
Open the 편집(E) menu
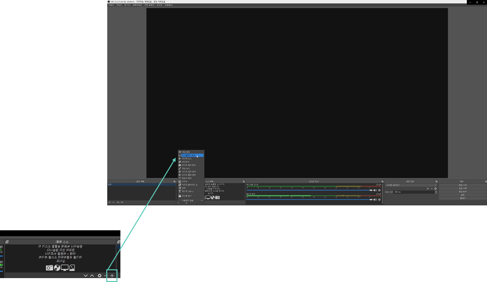pos(119,5)
